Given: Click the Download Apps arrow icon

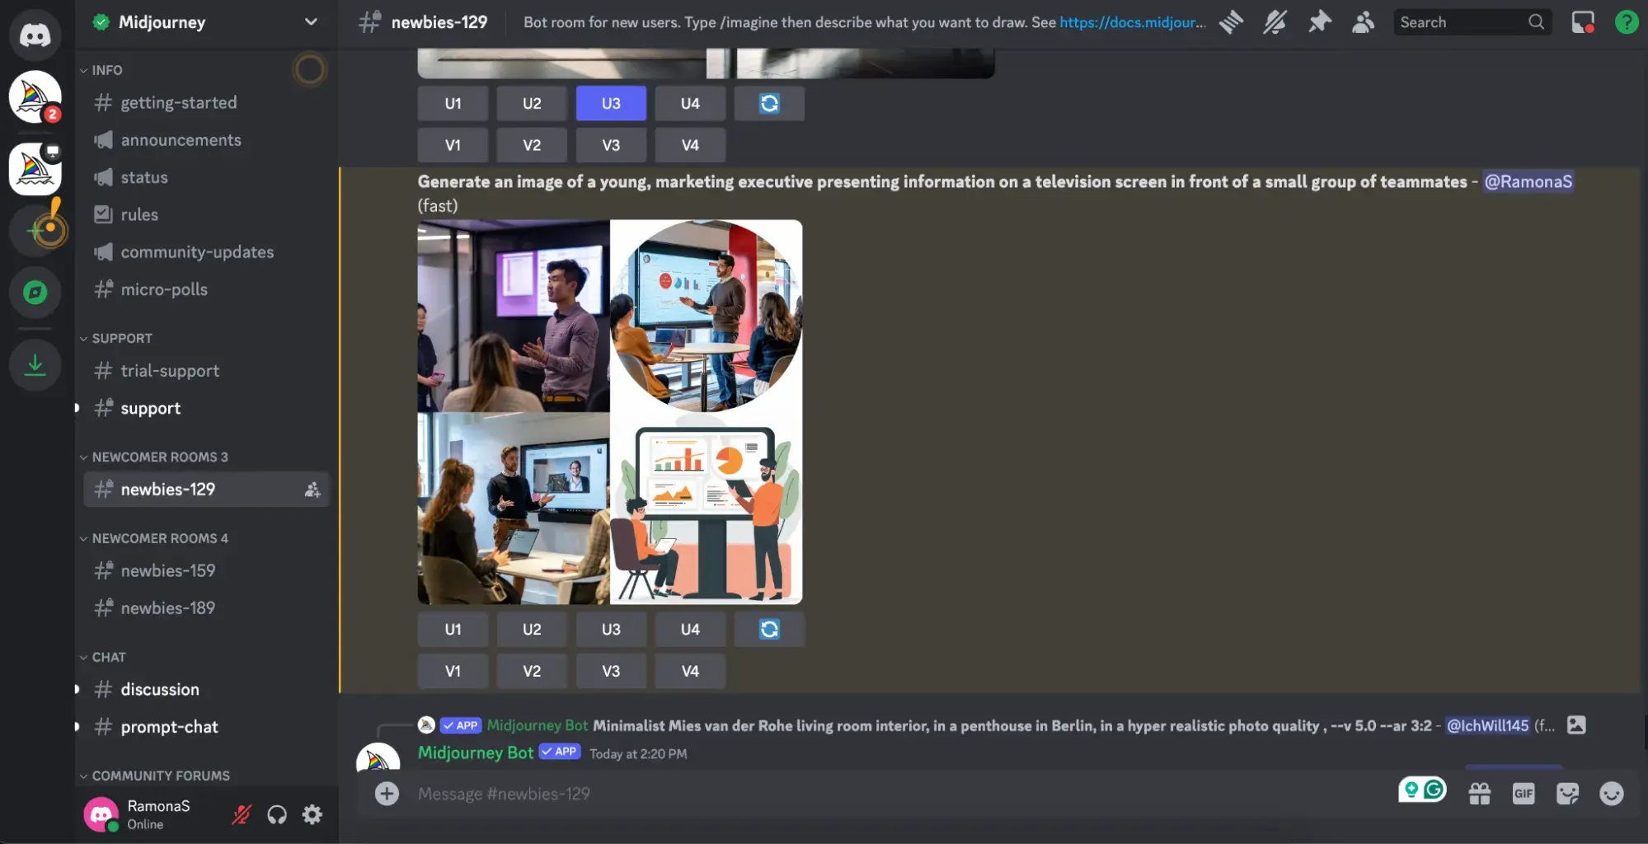Looking at the screenshot, I should pos(35,364).
